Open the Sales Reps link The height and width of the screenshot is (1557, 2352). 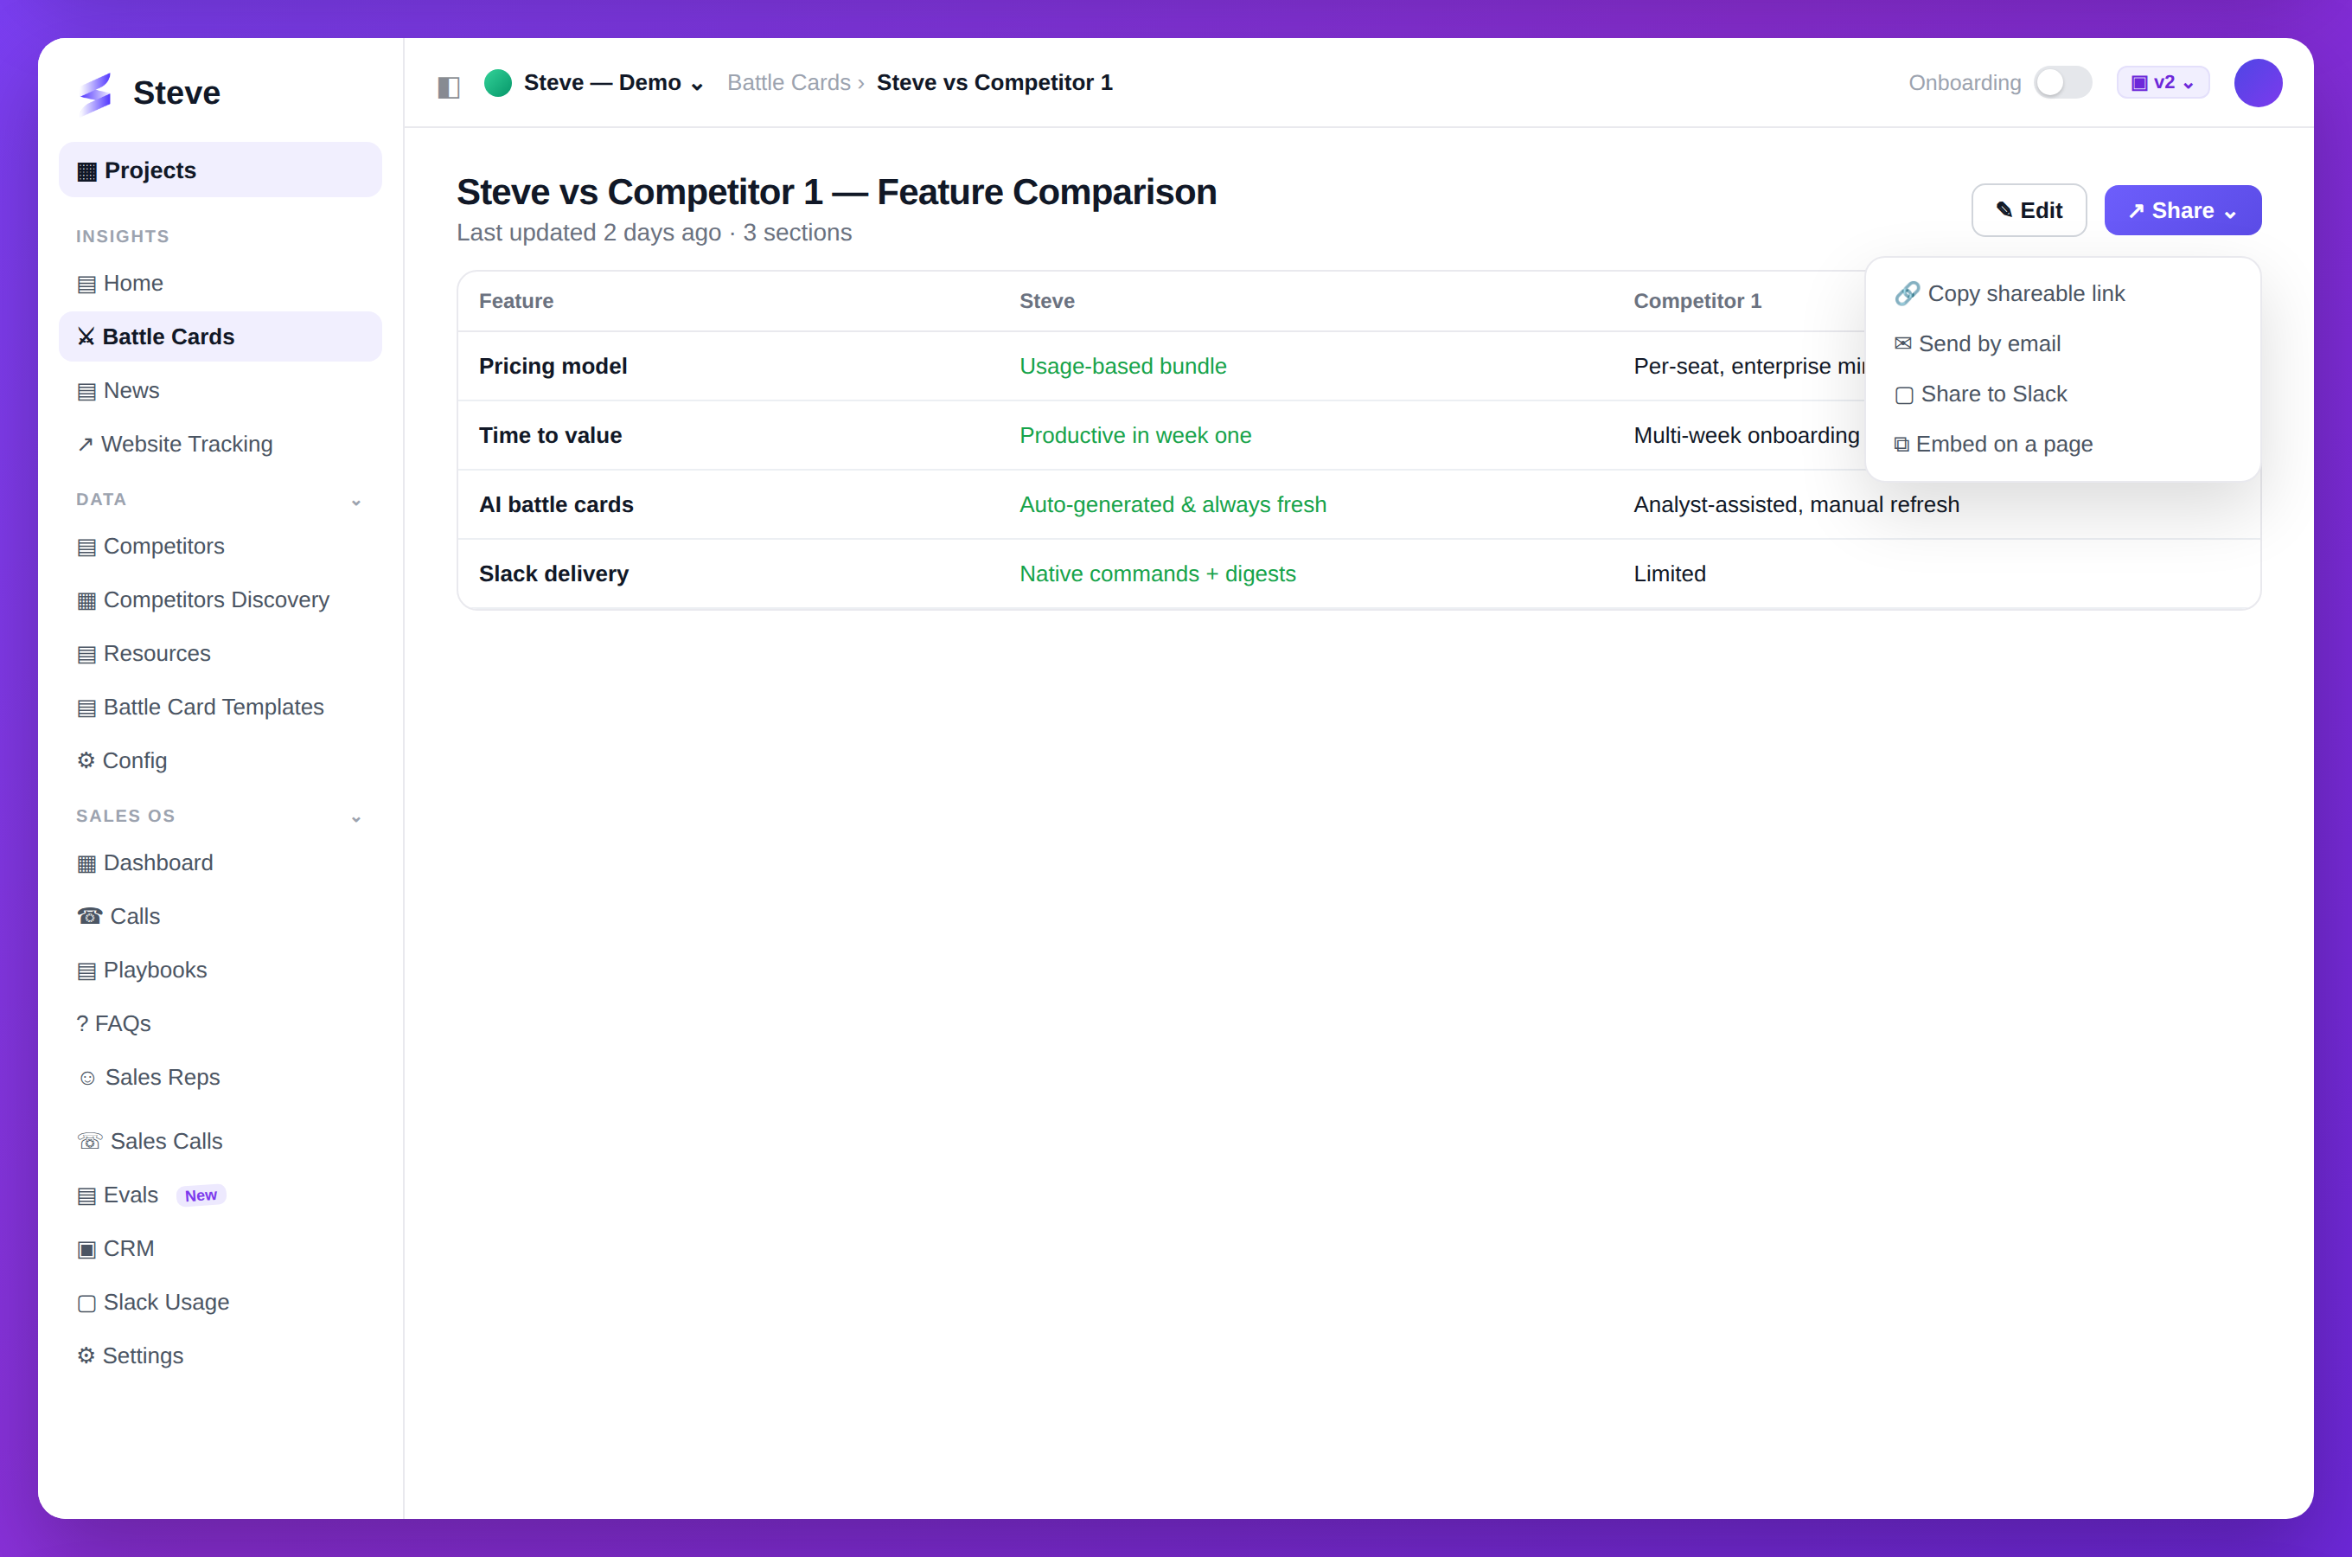click(x=220, y=1078)
